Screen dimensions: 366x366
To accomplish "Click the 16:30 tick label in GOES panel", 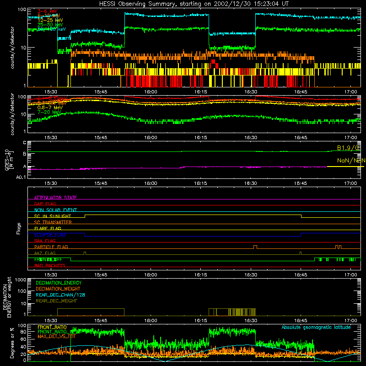I will pos(250,183).
